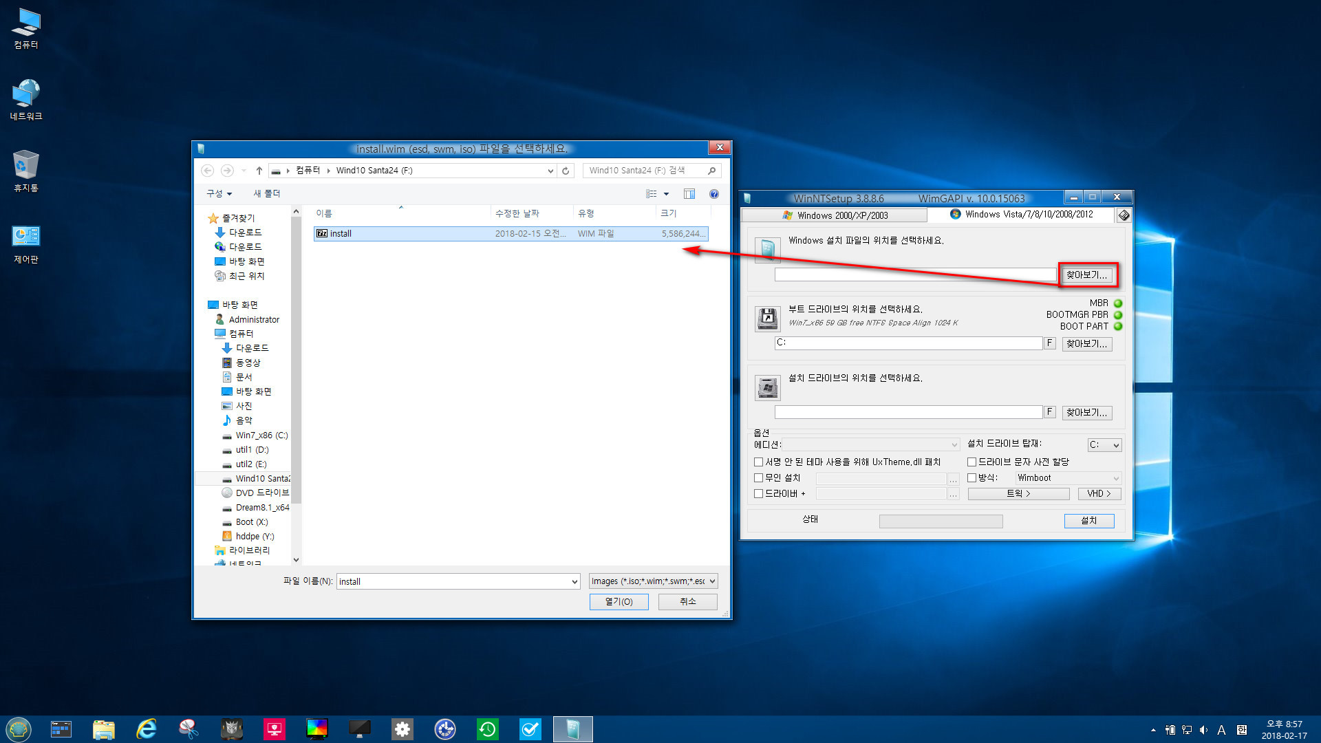This screenshot has height=743, width=1321.
Task: Switch to Windows 2000/XP/2003 tab
Action: click(x=835, y=215)
